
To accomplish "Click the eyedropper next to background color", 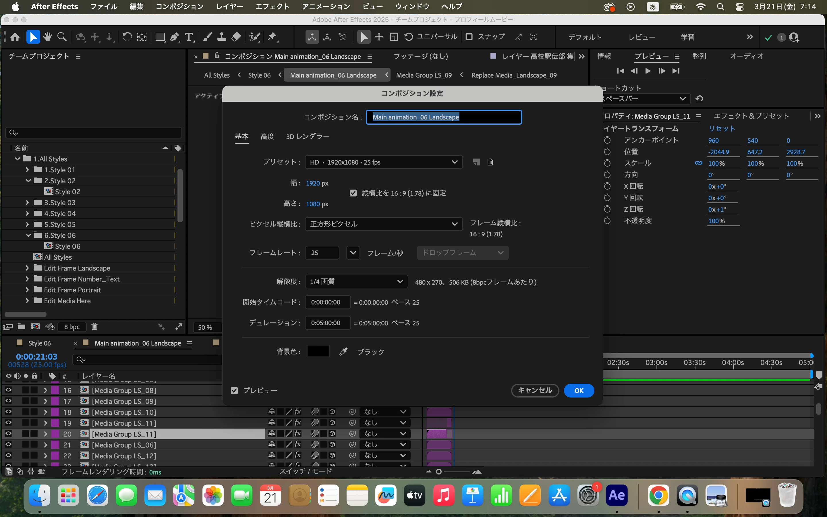I will point(343,352).
